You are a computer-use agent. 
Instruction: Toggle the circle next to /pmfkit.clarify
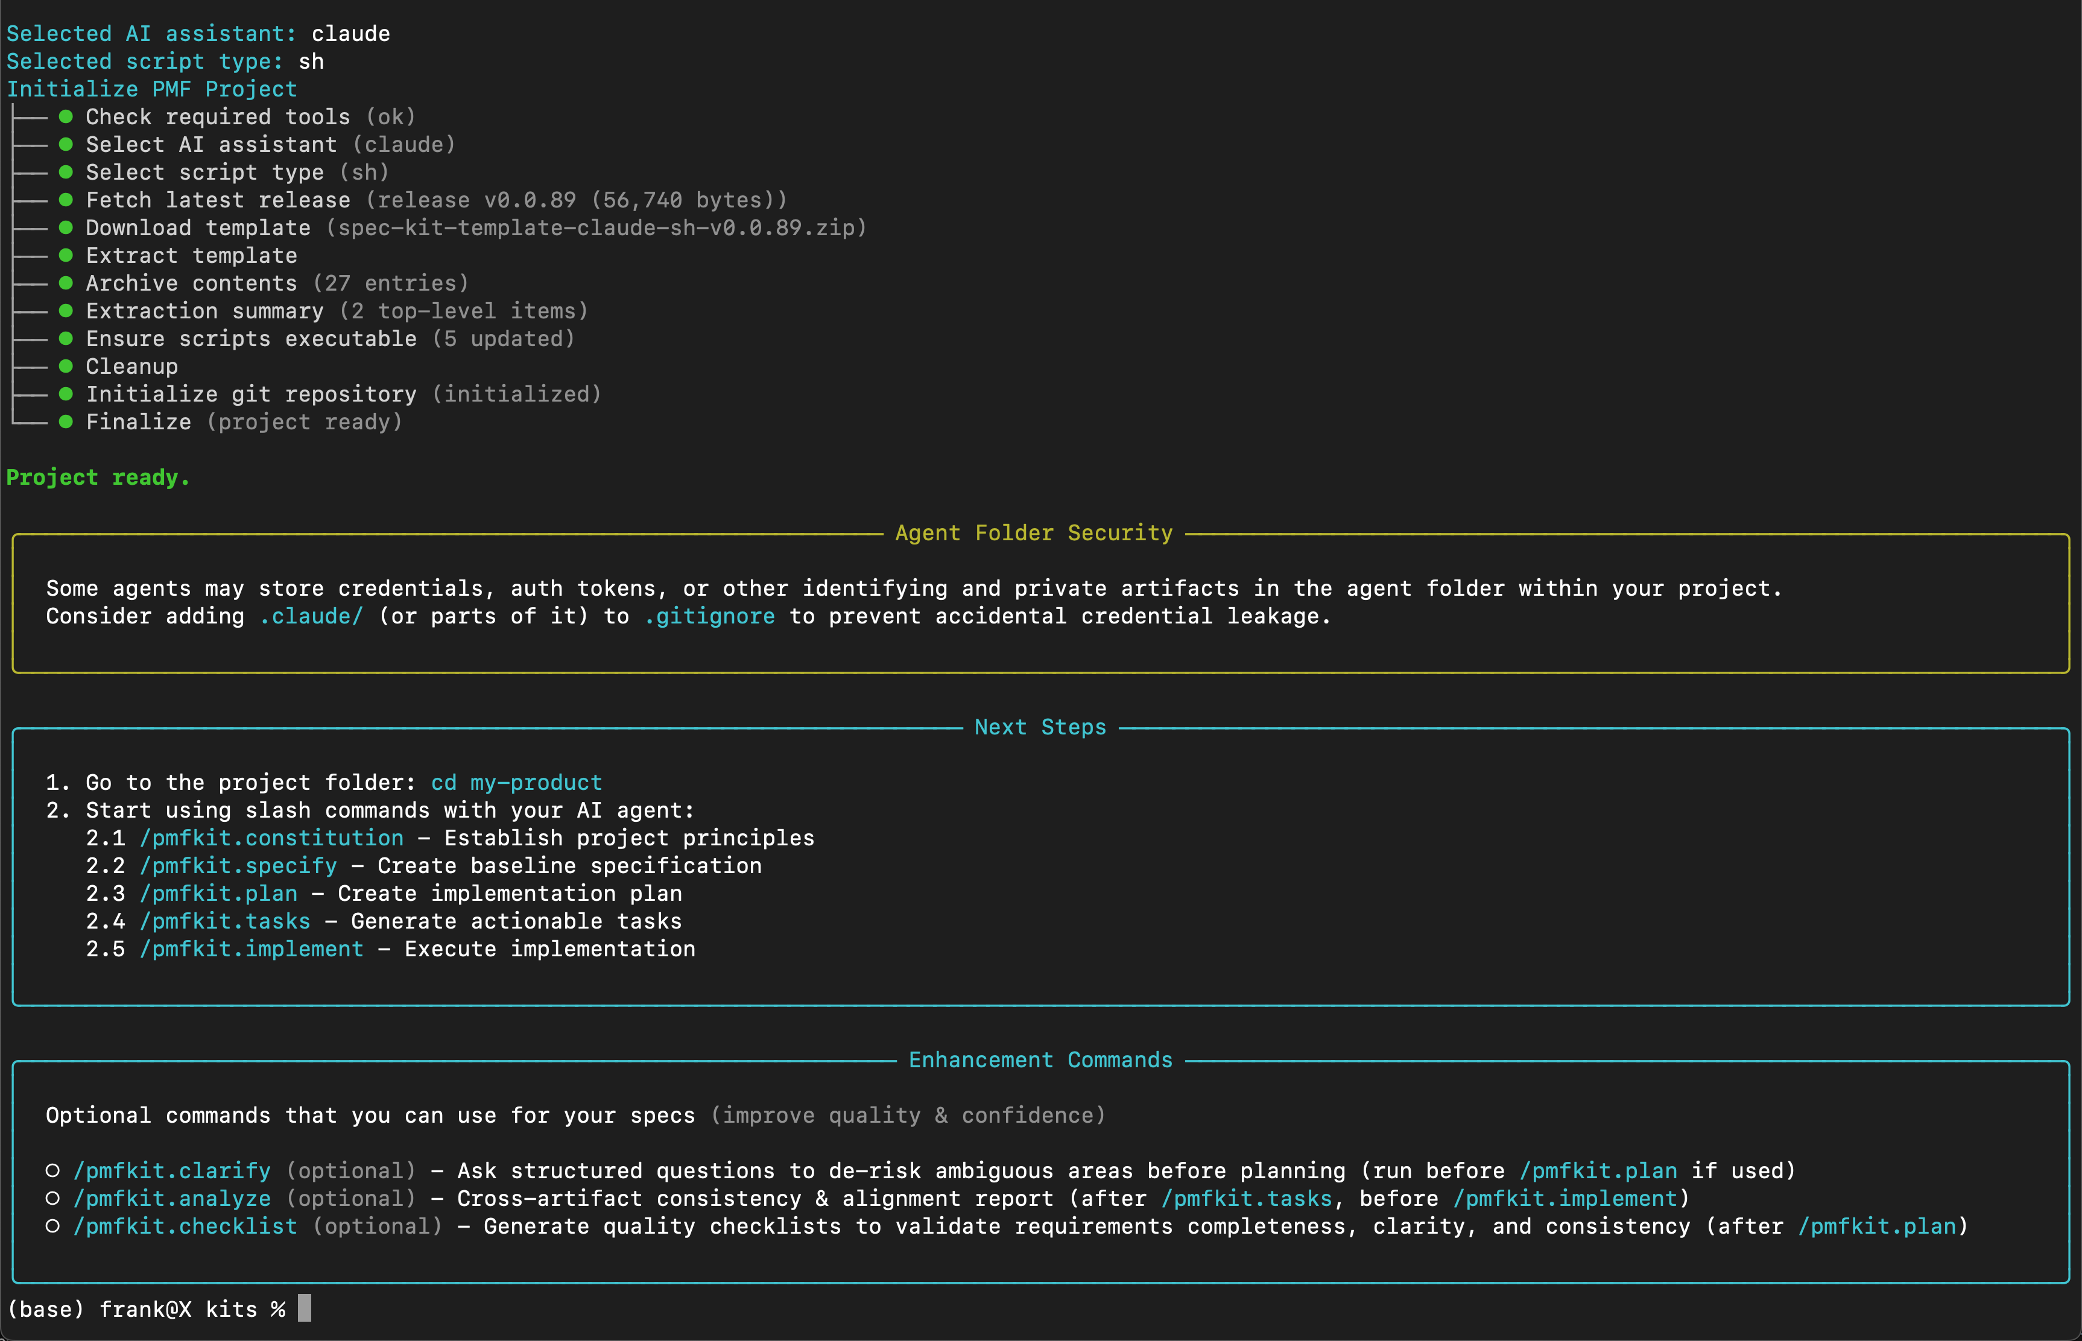[x=53, y=1170]
